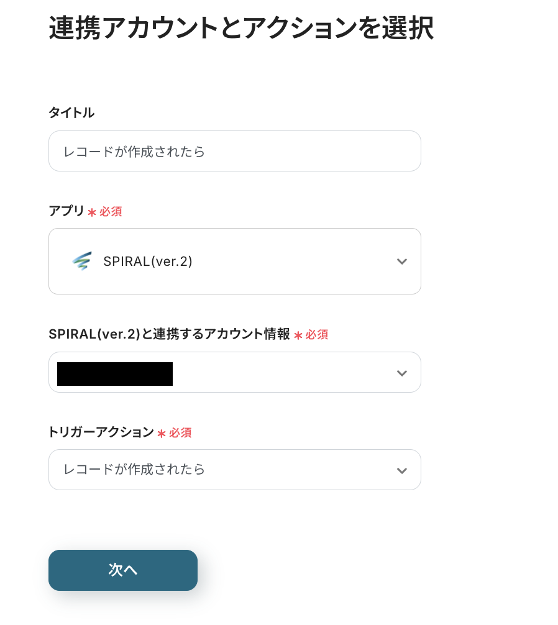
Task: Open the redacted account name dropdown
Action: [x=115, y=373]
